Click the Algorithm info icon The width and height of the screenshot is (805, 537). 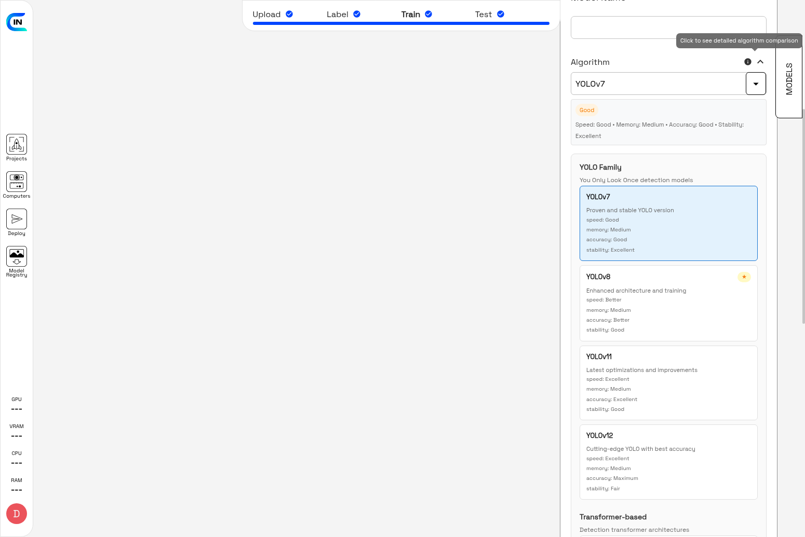748,61
